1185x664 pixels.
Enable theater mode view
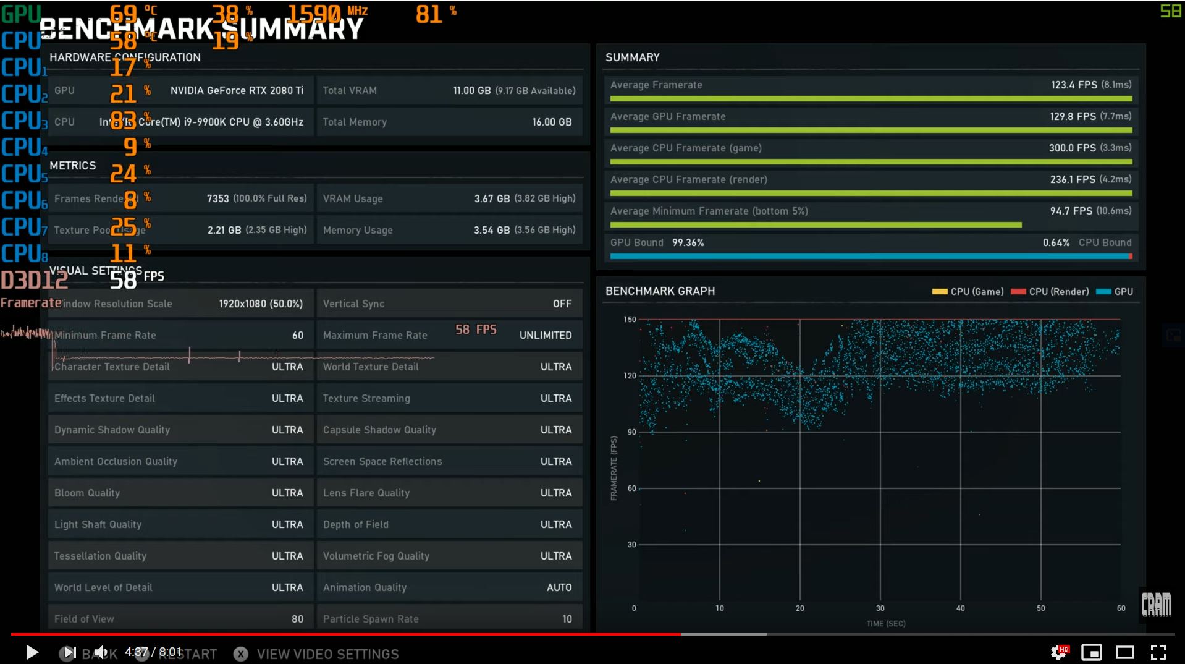pos(1124,652)
